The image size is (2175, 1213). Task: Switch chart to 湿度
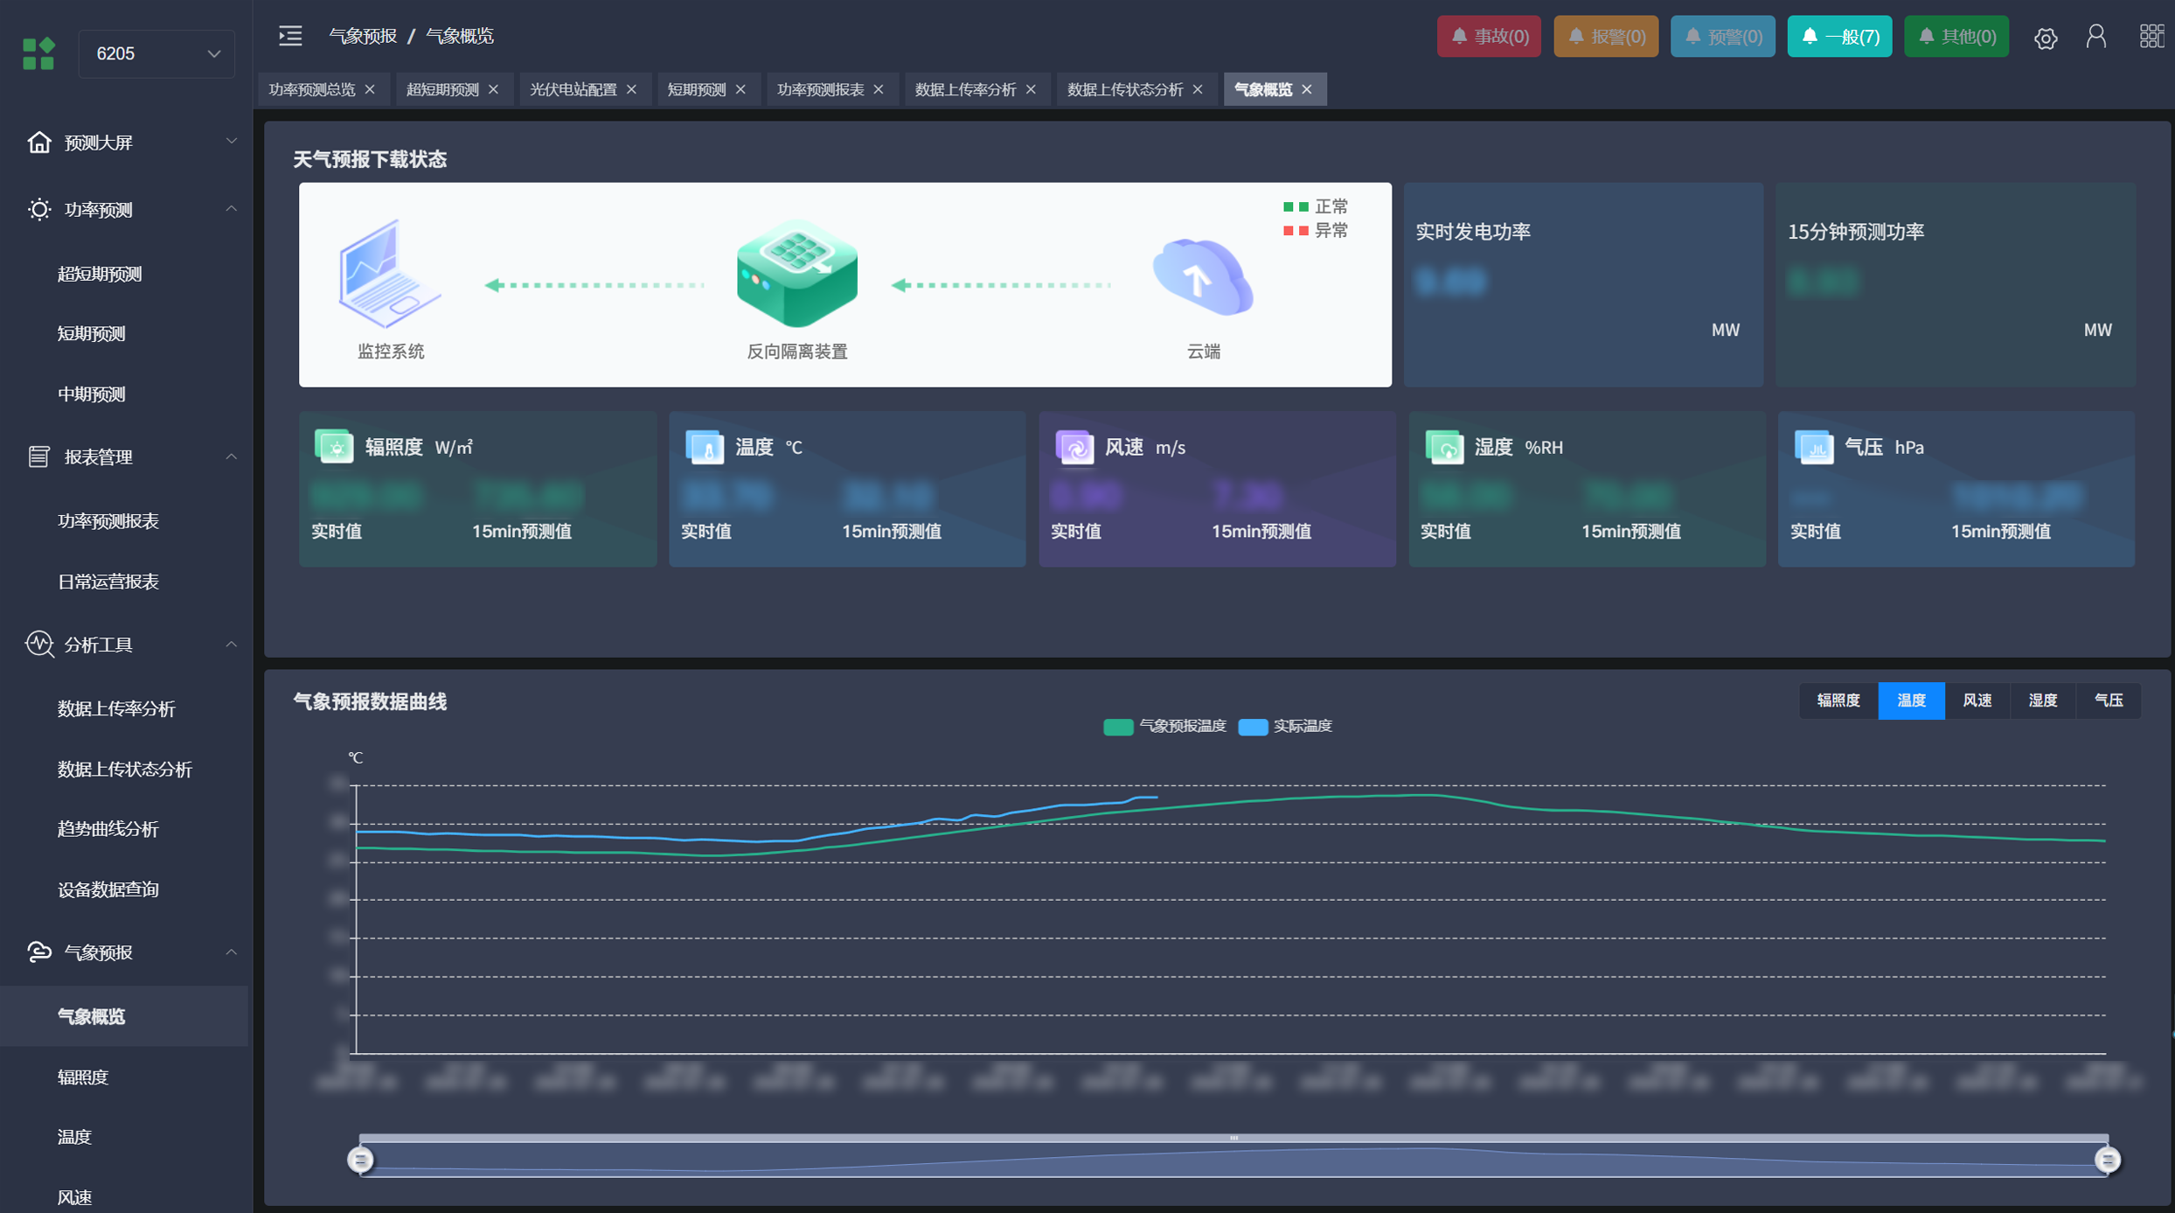tap(2042, 700)
